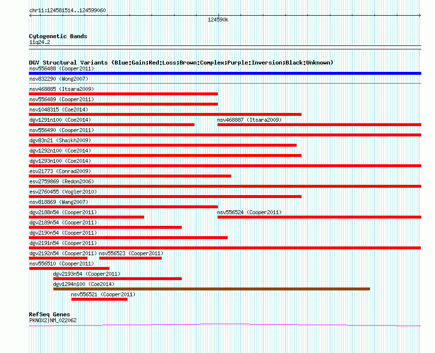Open dgv1292n100 (Coe2014) label
This screenshot has height=353, width=435.
60,151
